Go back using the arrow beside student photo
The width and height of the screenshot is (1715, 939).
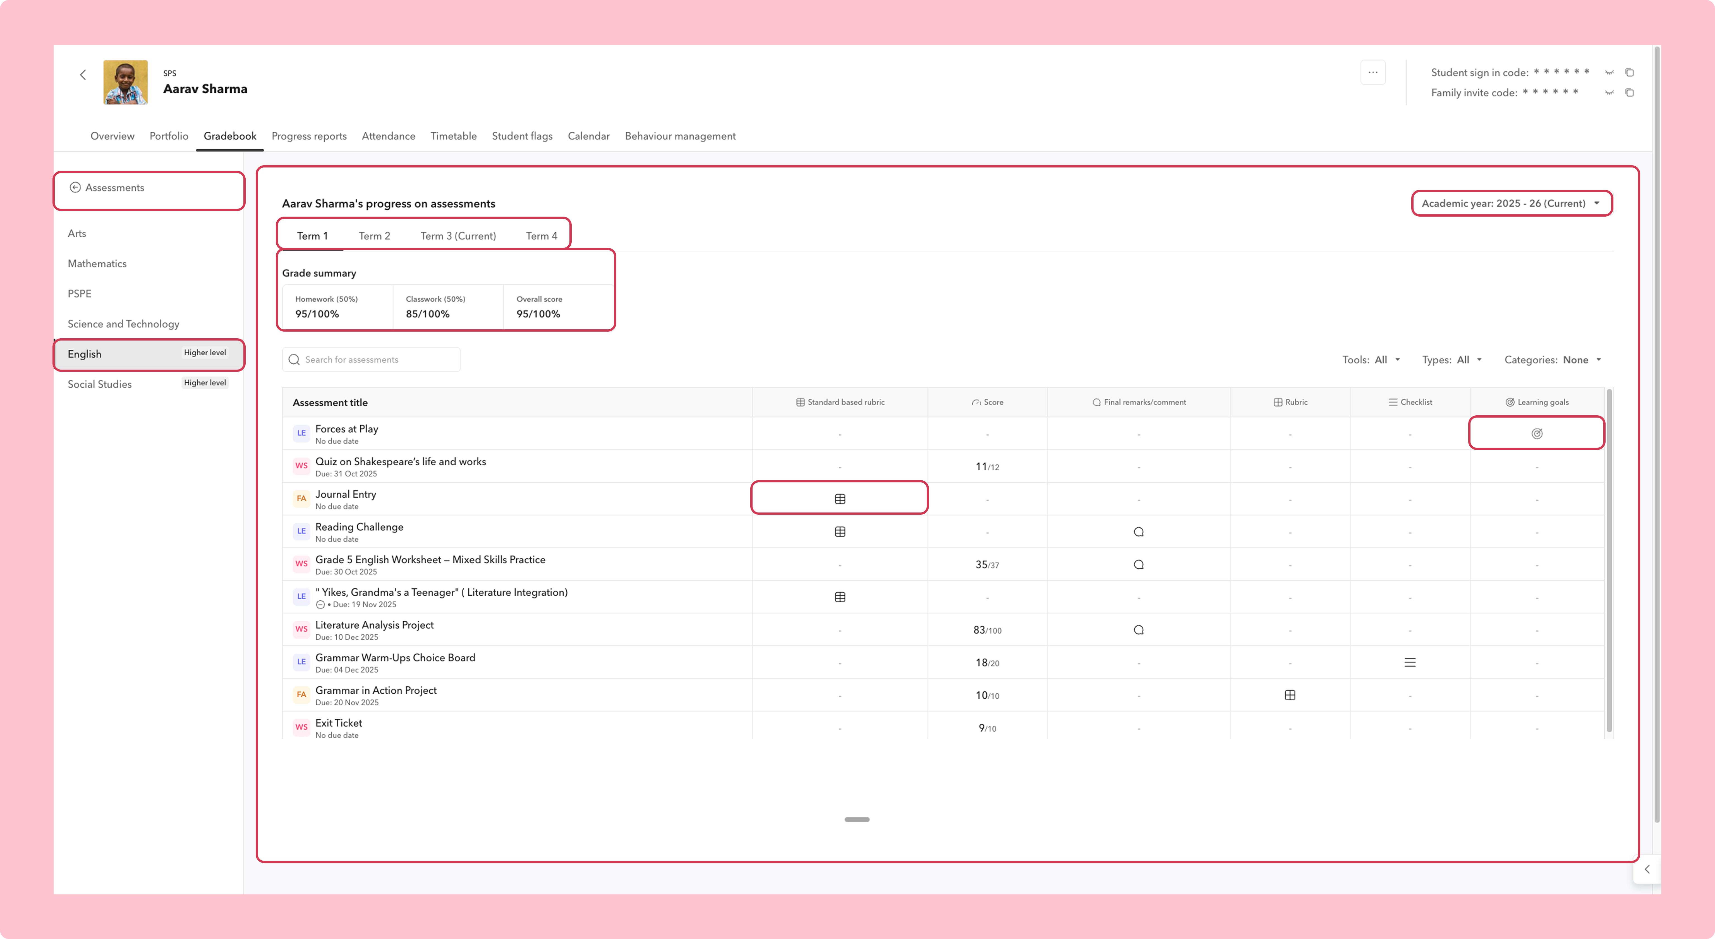(x=83, y=75)
